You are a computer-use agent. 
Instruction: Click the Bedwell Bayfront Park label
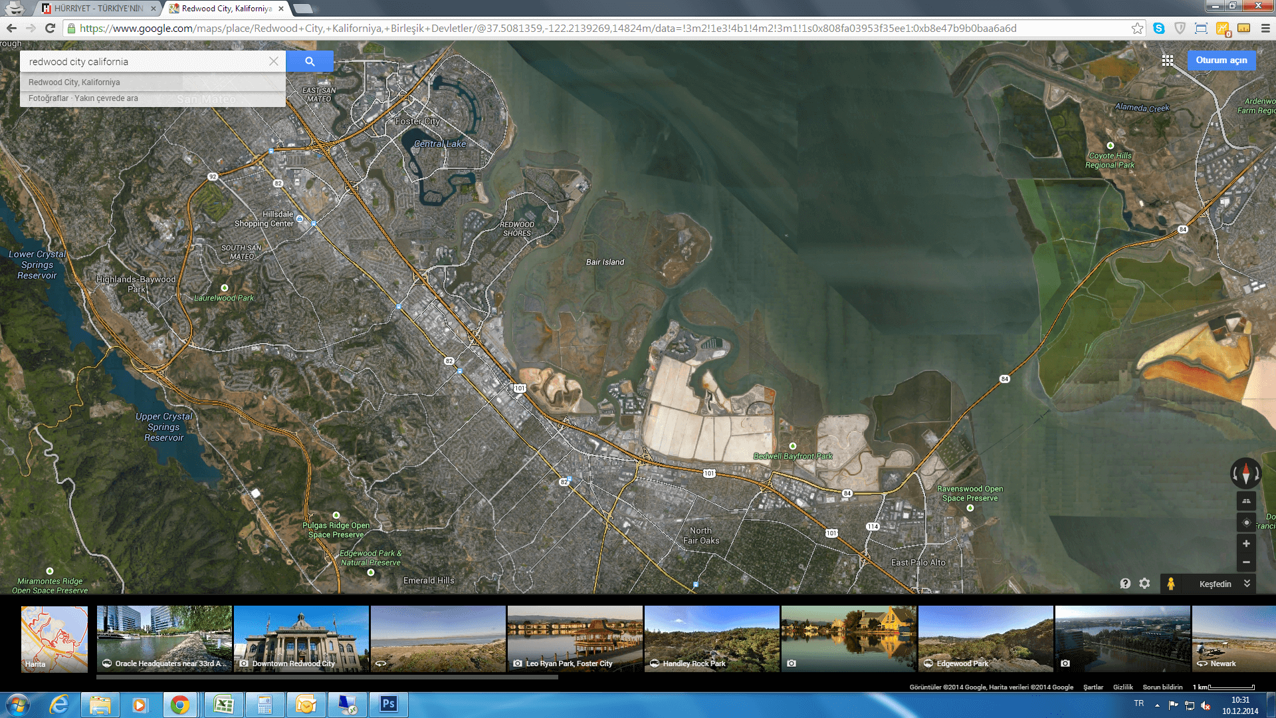(793, 456)
